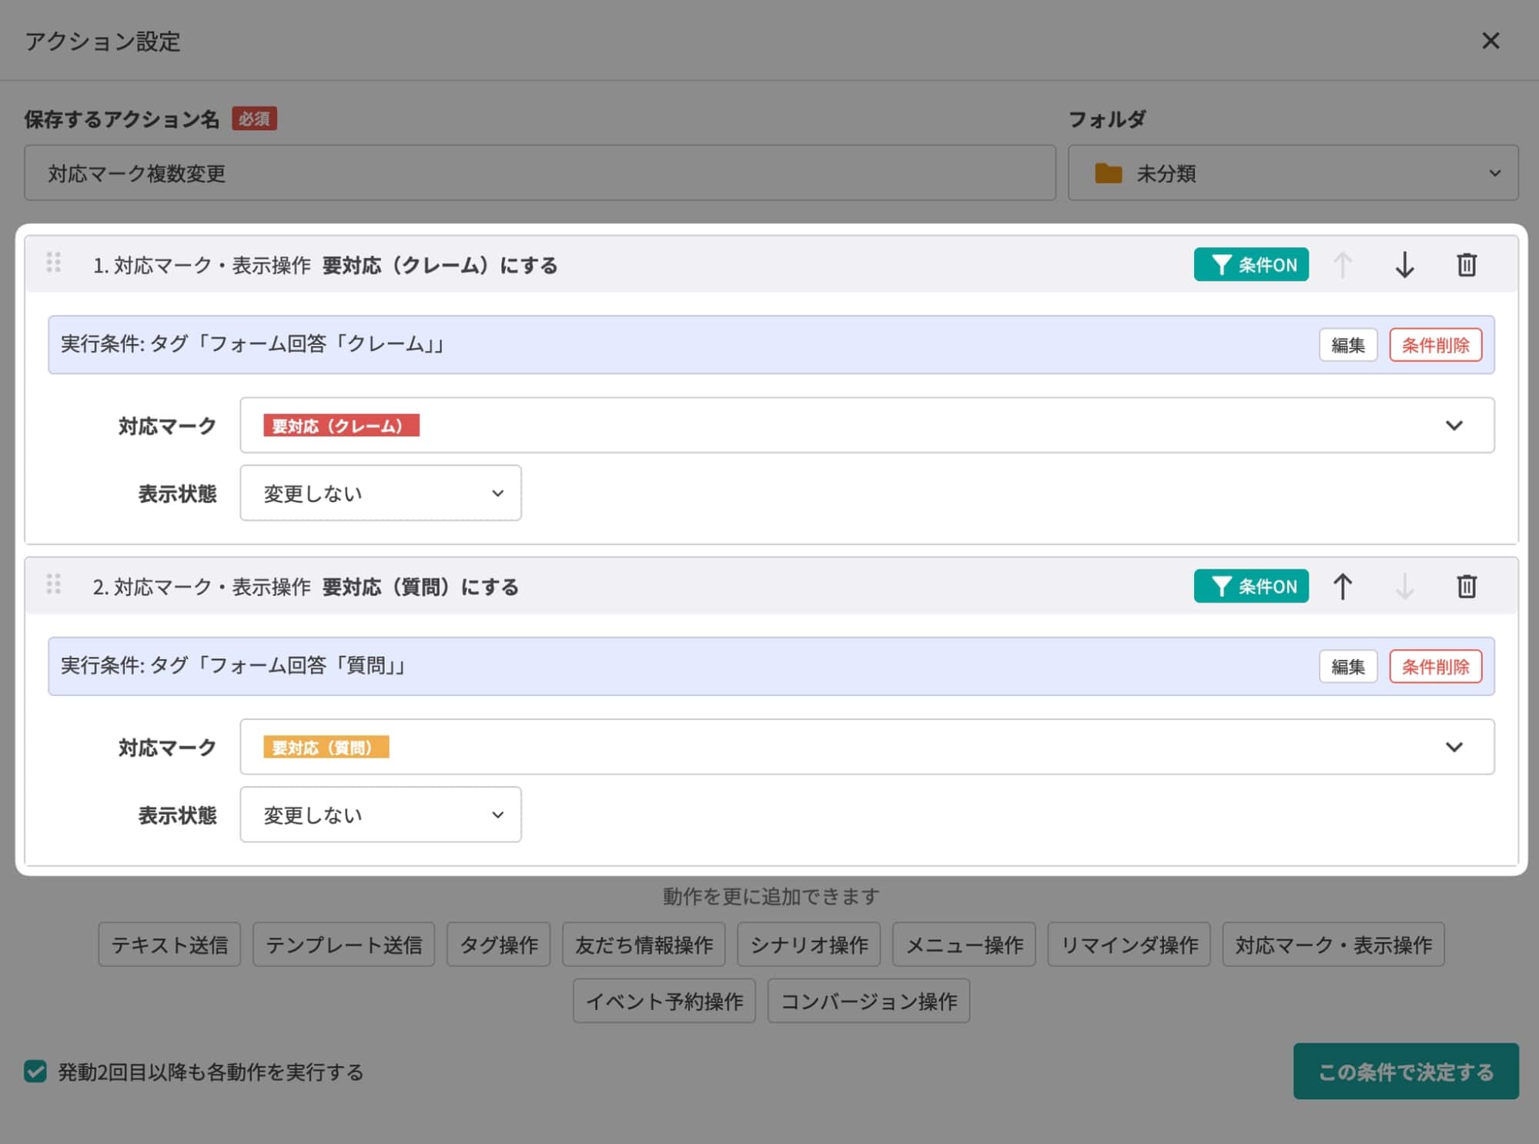Screen dimensions: 1539x1144
Task: Click この条件で決定する button
Action: (x=1405, y=1071)
